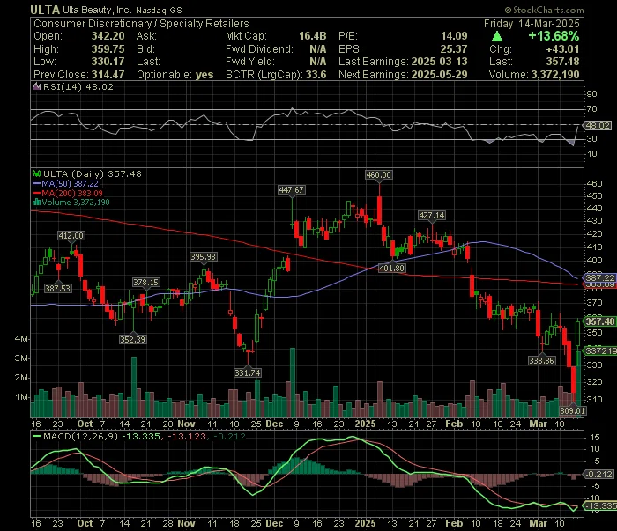Click the Last Earnings date 2025-03-13

click(439, 62)
